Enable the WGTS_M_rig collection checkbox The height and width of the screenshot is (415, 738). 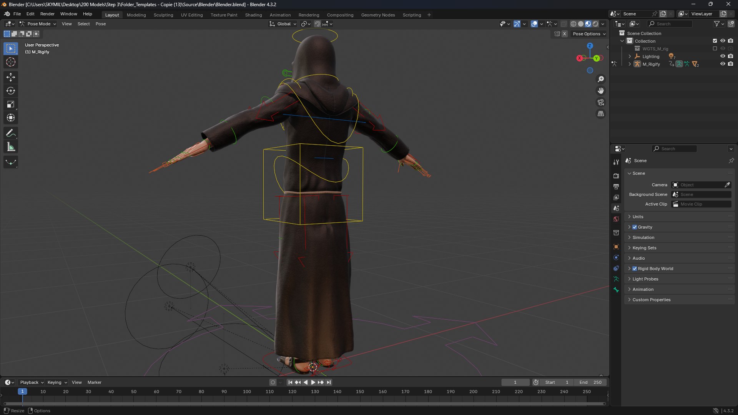coord(715,48)
